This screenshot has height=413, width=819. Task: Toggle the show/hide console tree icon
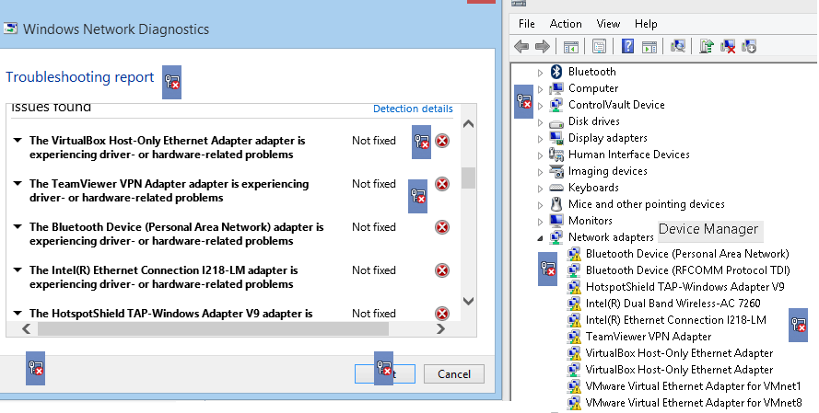click(x=571, y=46)
